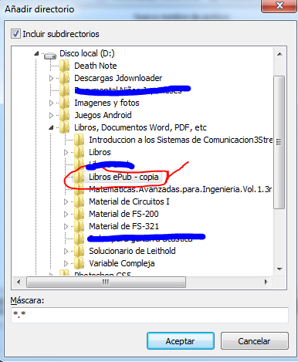This screenshot has width=298, height=362.
Task: Click the Imagenes y fotos folder icon
Action: point(64,103)
